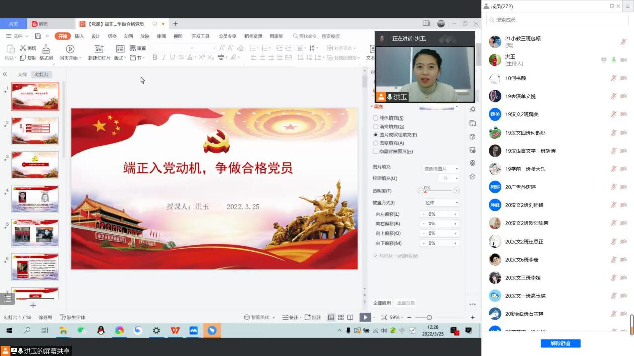Click the Underline U formatting icon
Image resolution: width=634 pixels, height=356 pixels.
coord(172,58)
